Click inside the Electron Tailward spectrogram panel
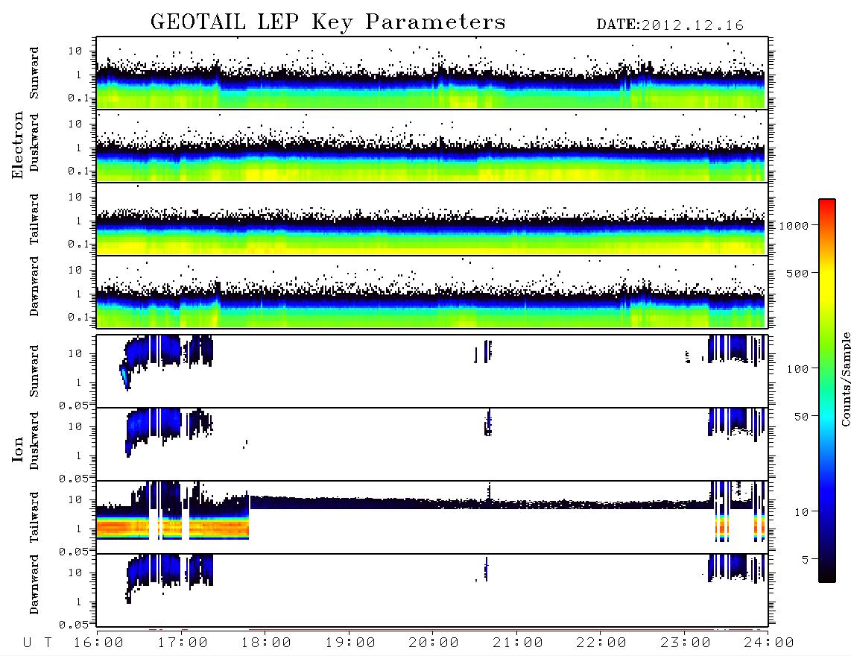The height and width of the screenshot is (656, 851). (432, 219)
